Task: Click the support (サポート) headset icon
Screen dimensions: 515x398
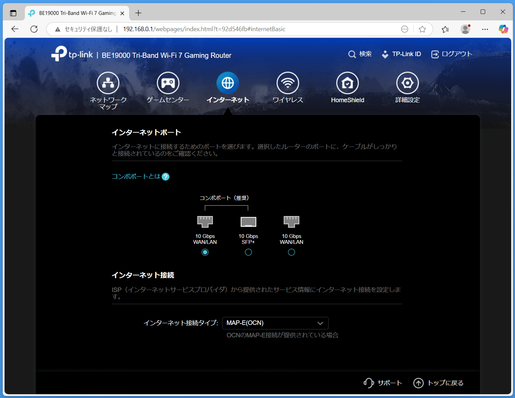Action: tap(369, 383)
